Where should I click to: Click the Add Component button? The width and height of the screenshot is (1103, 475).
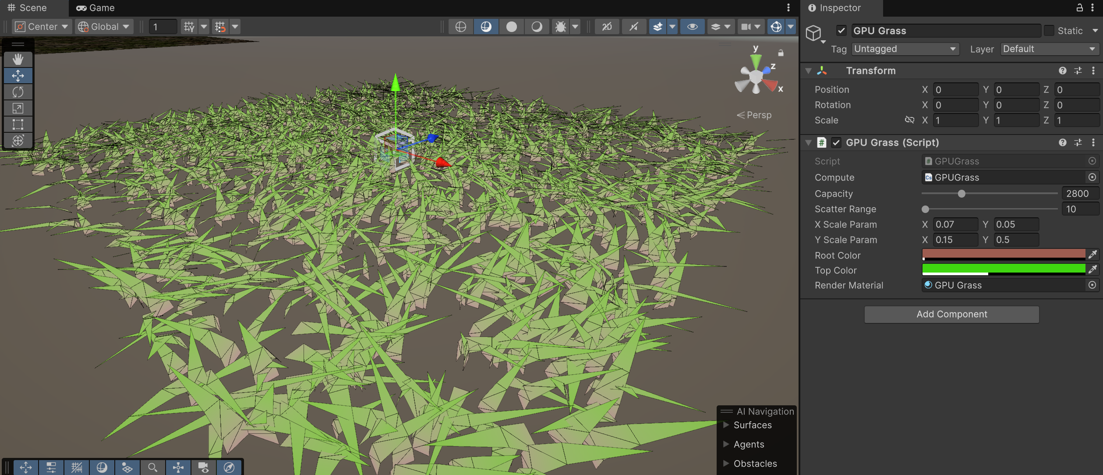951,314
